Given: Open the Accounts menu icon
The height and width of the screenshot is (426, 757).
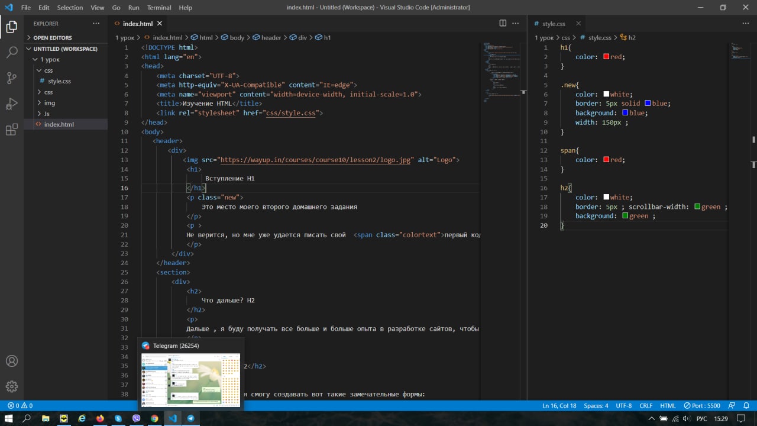Looking at the screenshot, I should pos(12,361).
